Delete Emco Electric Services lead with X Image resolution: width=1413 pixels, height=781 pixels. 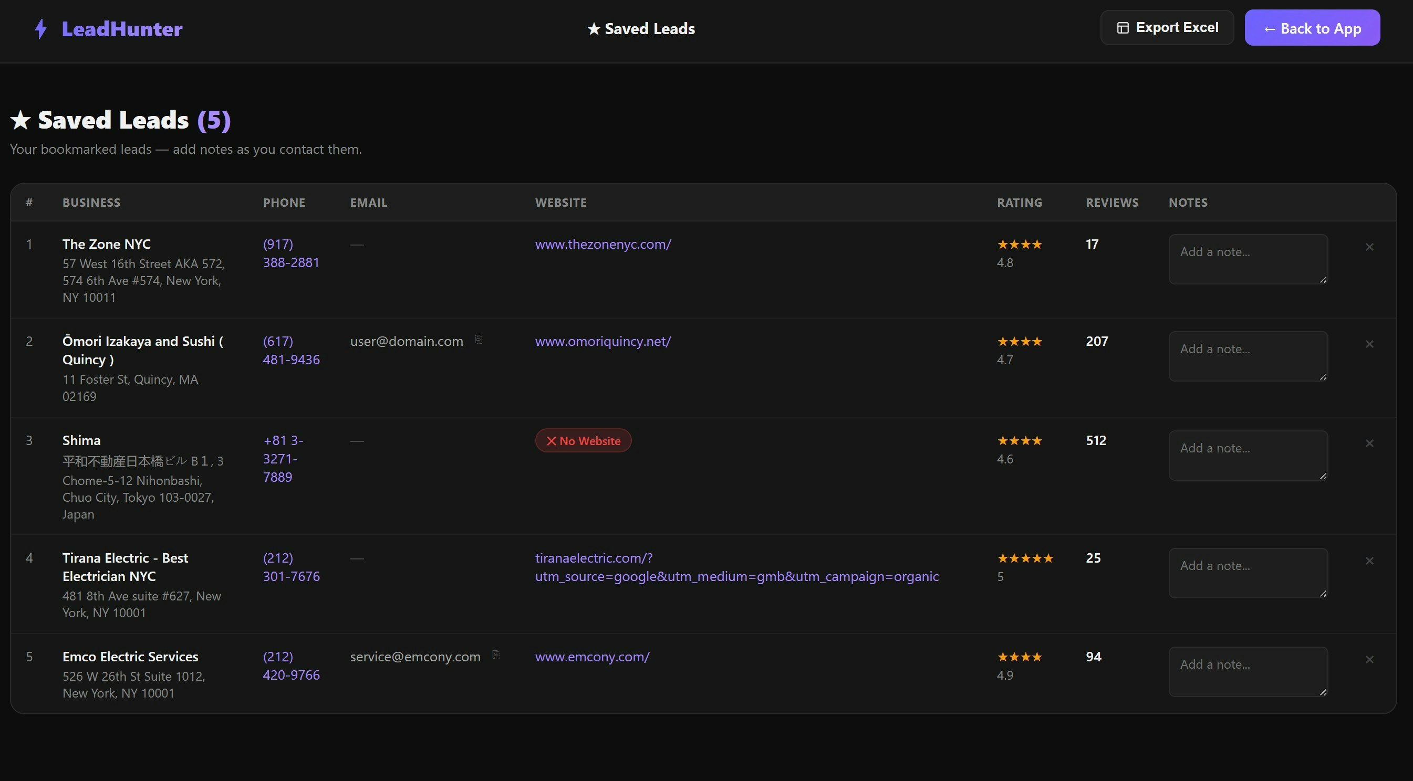pyautogui.click(x=1369, y=659)
